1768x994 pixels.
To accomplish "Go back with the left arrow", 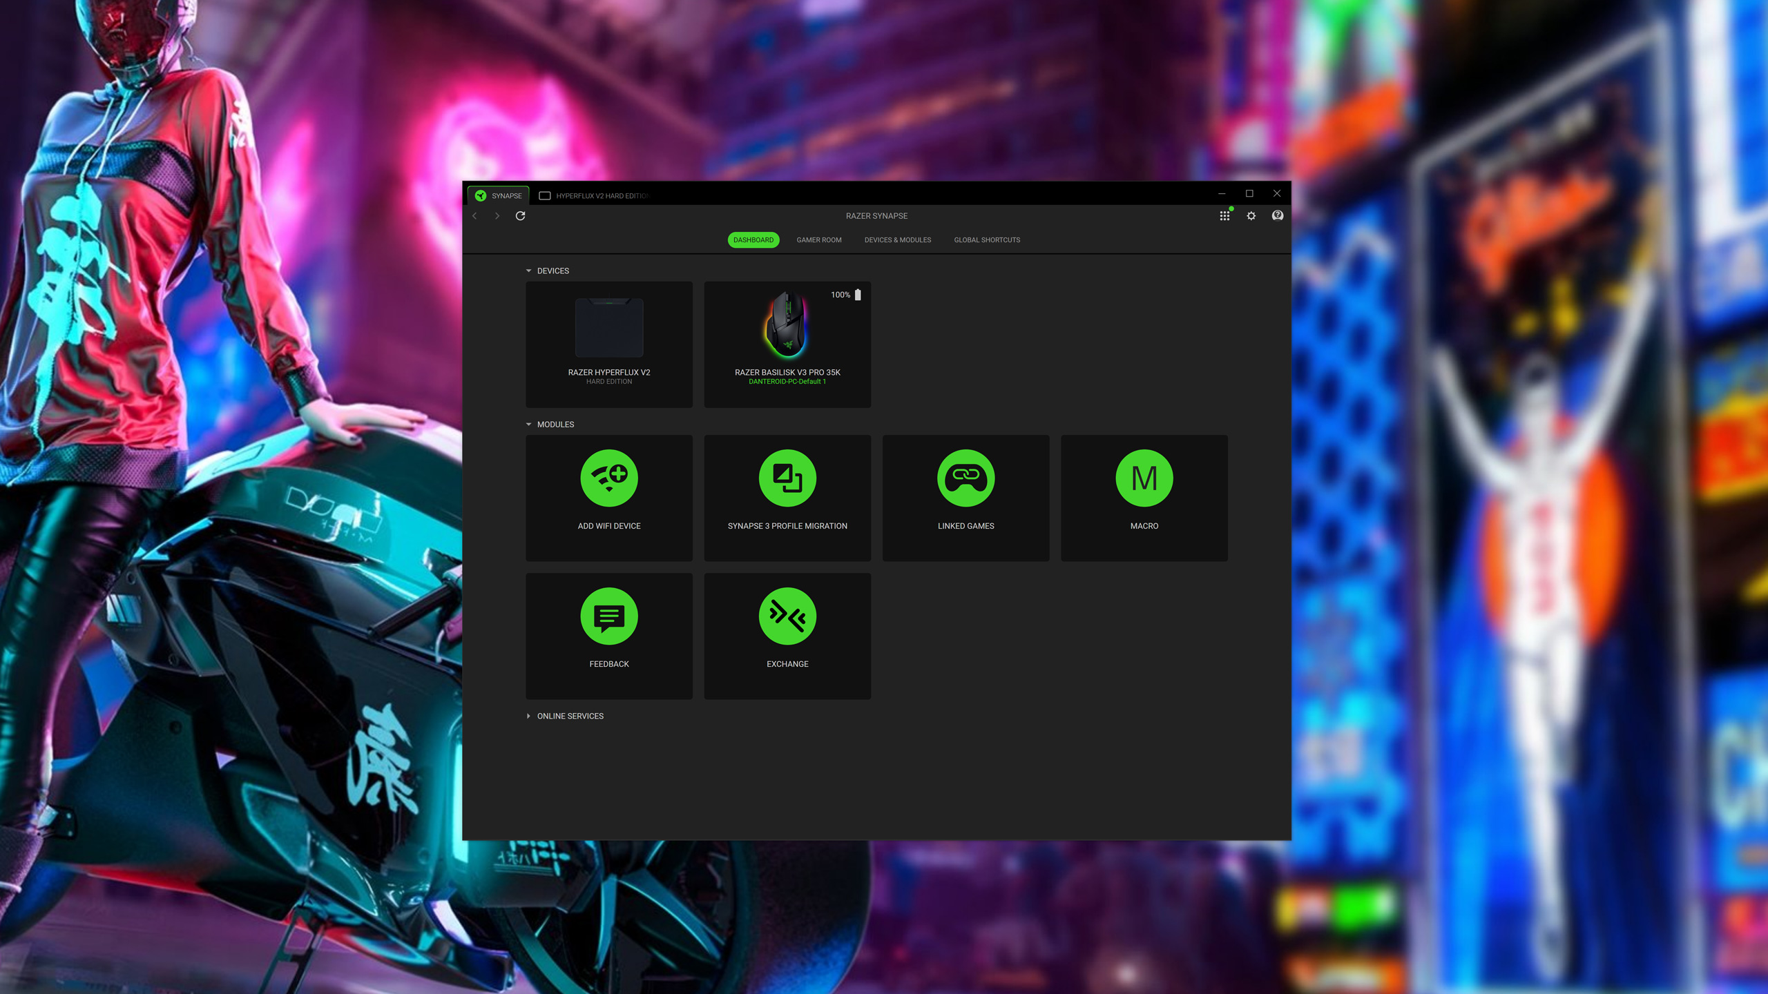I will click(474, 215).
